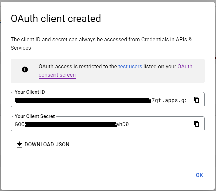This screenshot has height=191, width=216.
Task: Copy the Client ID to clipboard
Action: click(x=197, y=100)
